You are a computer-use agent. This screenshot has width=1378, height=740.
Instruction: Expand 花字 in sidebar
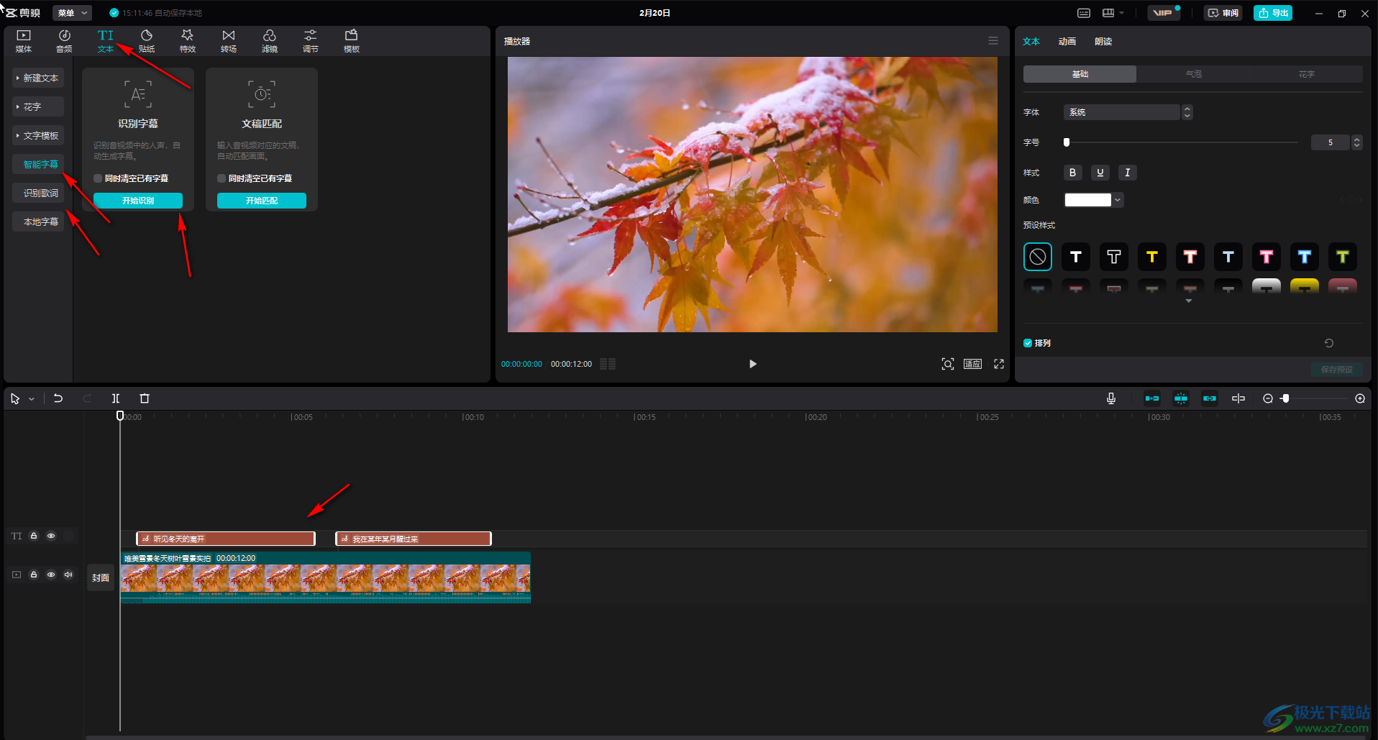[x=38, y=106]
